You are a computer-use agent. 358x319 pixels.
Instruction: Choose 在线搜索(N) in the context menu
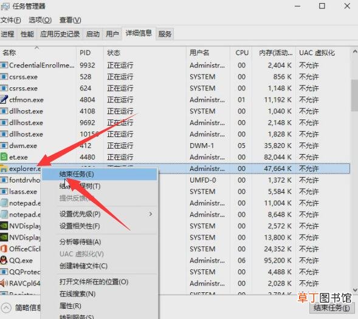pyautogui.click(x=100, y=294)
